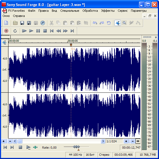Click marker 01 on the timeline

click(x=71, y=45)
